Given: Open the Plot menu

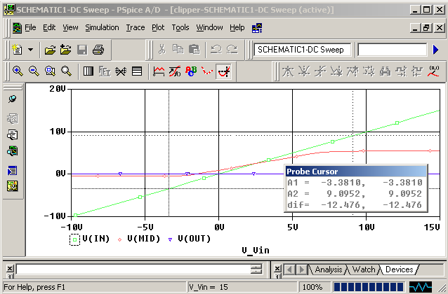Looking at the screenshot, I should click(158, 27).
